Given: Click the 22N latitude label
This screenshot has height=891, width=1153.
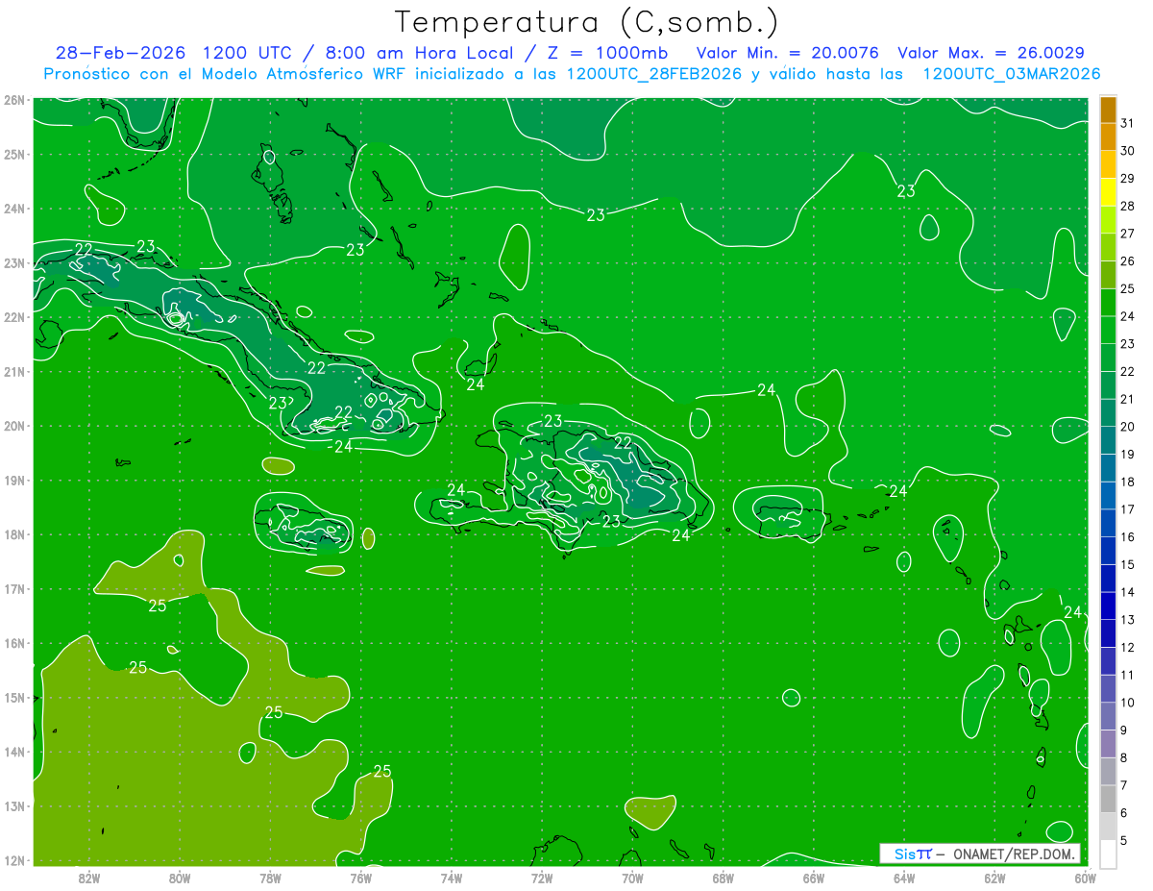Looking at the screenshot, I should [x=13, y=317].
